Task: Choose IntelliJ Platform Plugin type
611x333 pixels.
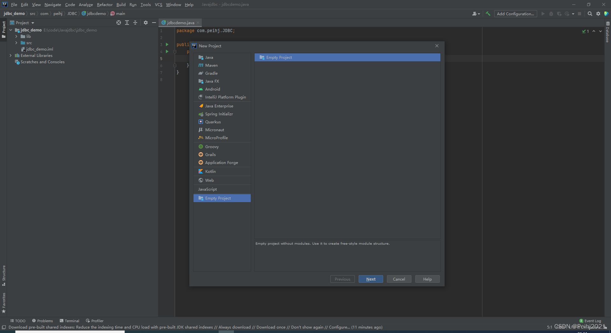Action: point(222,97)
